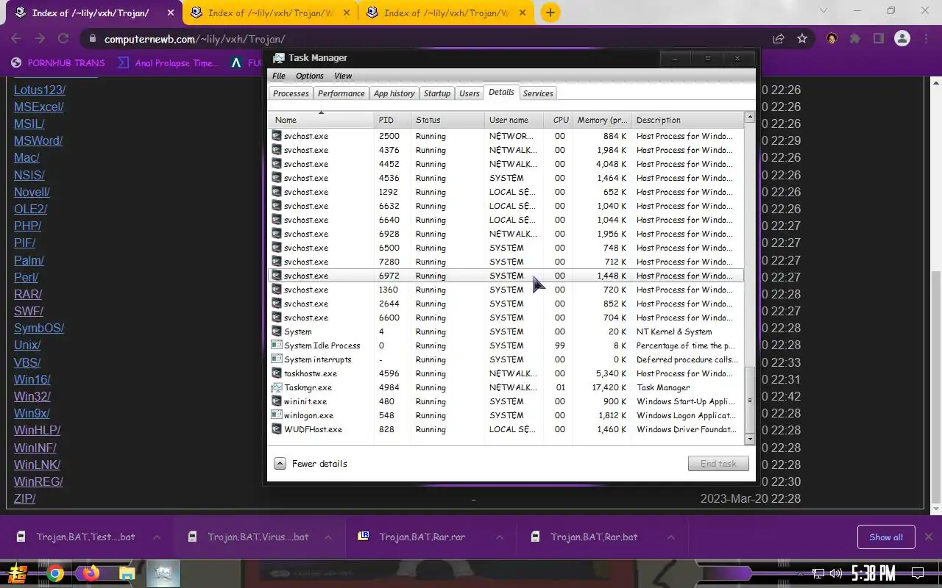942x588 pixels.
Task: Click the winlogon.exe process icon
Action: coord(277,415)
